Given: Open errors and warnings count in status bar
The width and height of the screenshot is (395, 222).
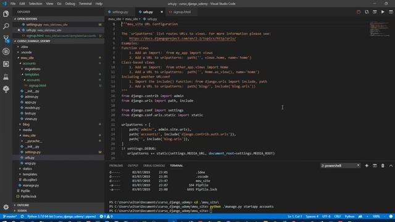Looking at the screenshot, I should coord(106,216).
